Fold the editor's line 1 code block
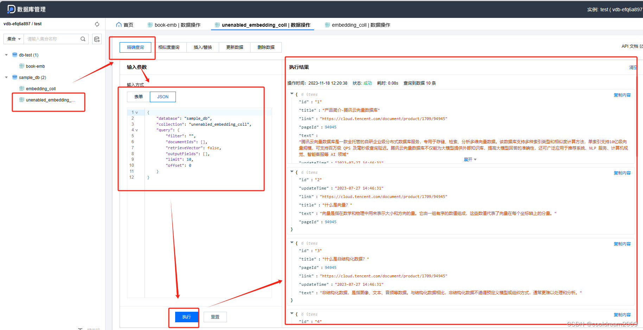This screenshot has width=643, height=330. [x=137, y=113]
